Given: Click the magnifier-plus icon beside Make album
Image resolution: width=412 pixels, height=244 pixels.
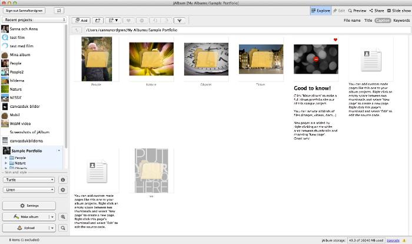Looking at the screenshot, I should (x=63, y=216).
